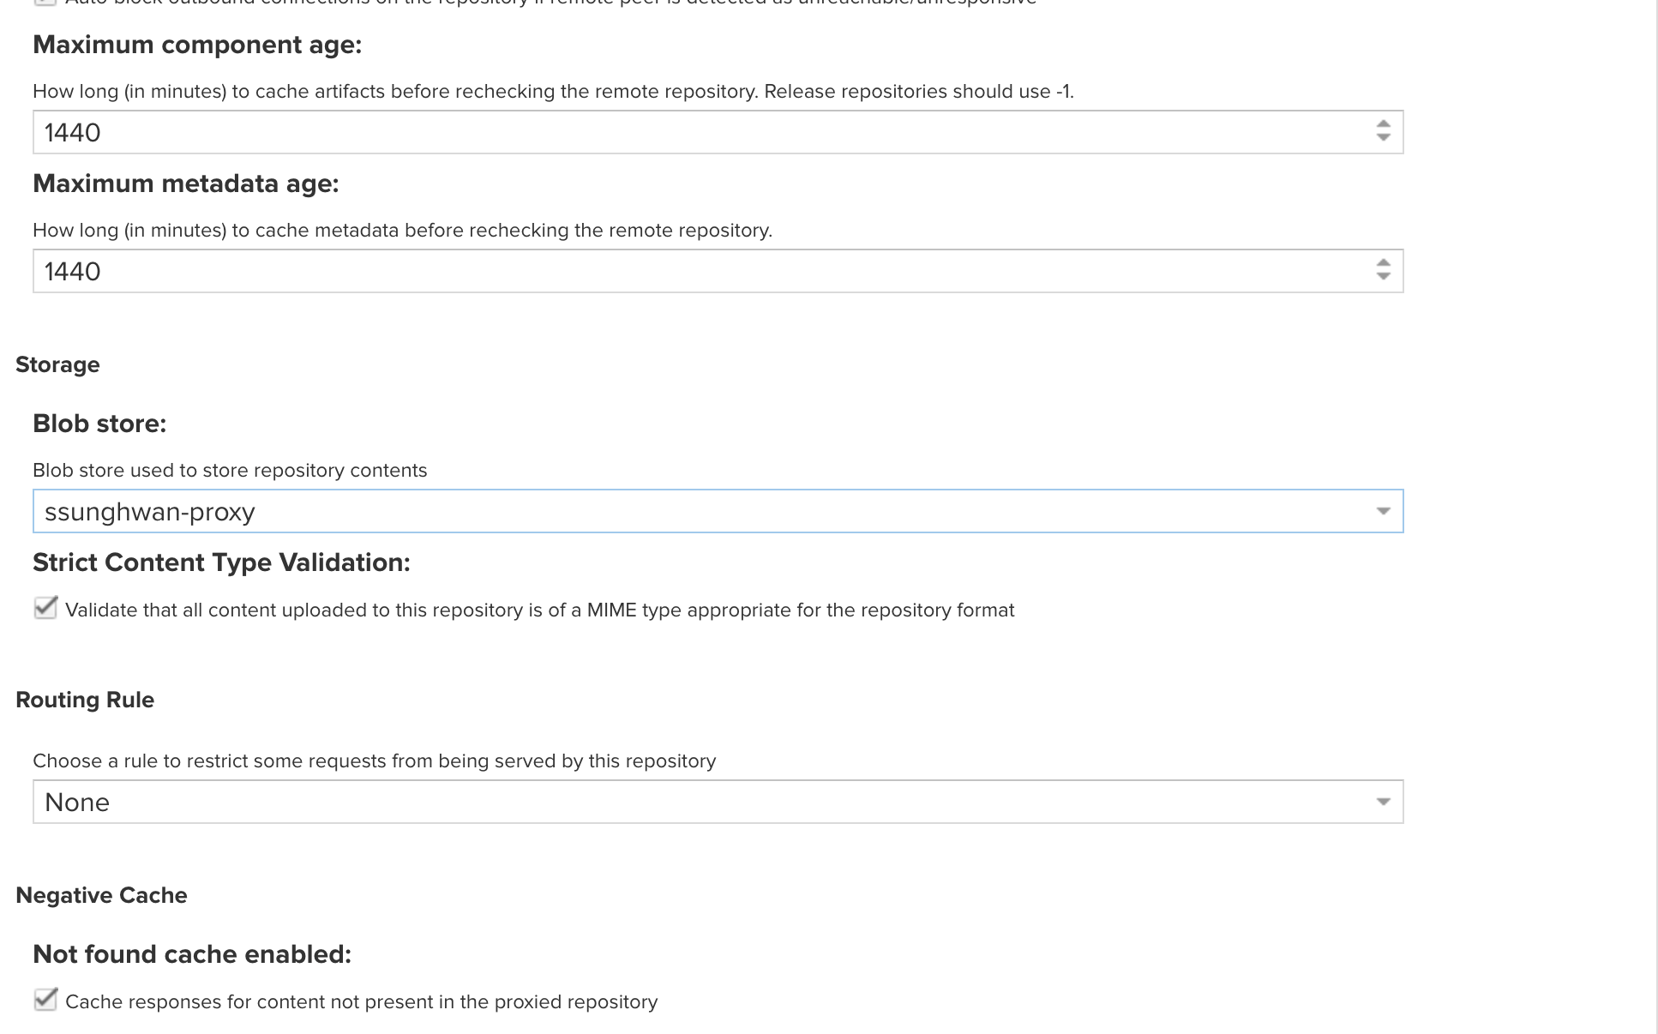Image resolution: width=1658 pixels, height=1034 pixels.
Task: Toggle Strict Content Type Validation checkbox
Action: 45,608
